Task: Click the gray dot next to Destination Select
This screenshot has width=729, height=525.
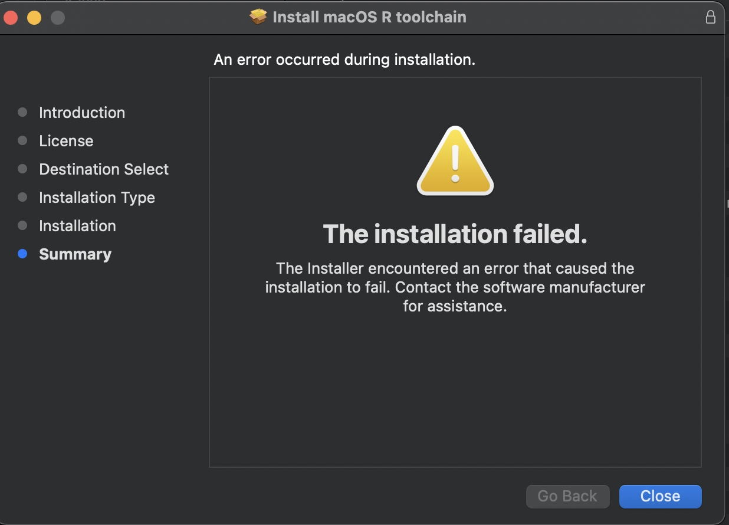Action: point(22,169)
